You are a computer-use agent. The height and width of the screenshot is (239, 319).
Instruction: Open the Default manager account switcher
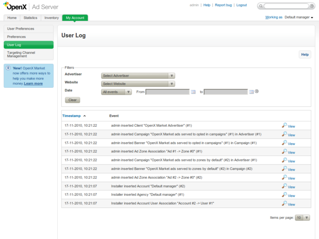(298, 17)
